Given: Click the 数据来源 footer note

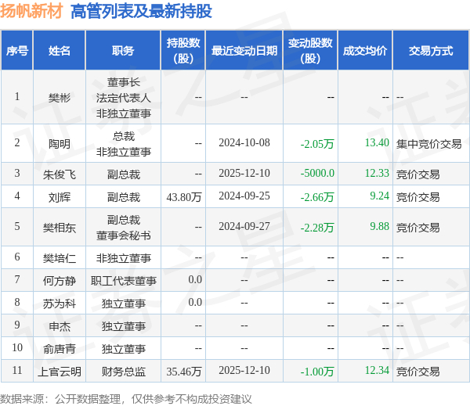Looking at the screenshot, I should 126,399.
